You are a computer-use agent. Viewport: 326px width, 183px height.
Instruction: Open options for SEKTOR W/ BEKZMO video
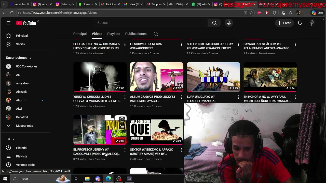tap(182, 150)
